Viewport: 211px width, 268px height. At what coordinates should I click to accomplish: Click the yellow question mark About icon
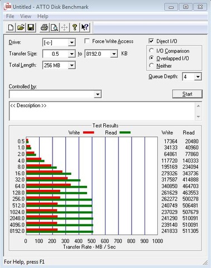pos(75,27)
